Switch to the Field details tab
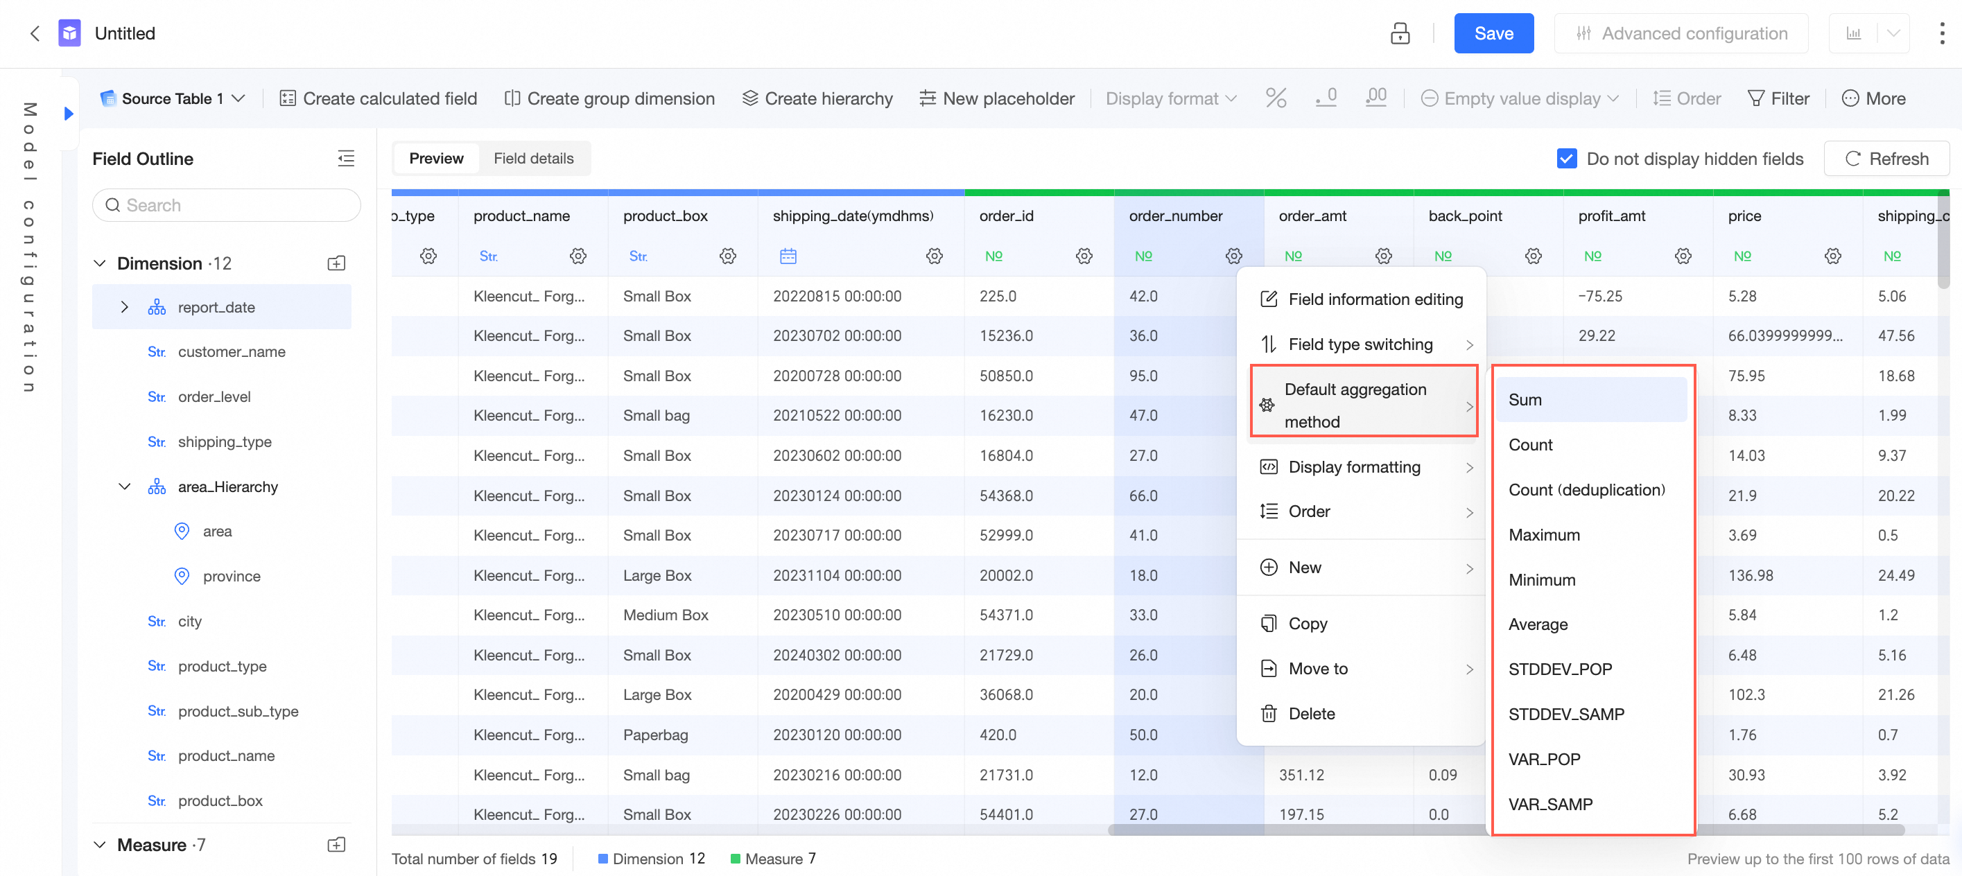 [533, 158]
